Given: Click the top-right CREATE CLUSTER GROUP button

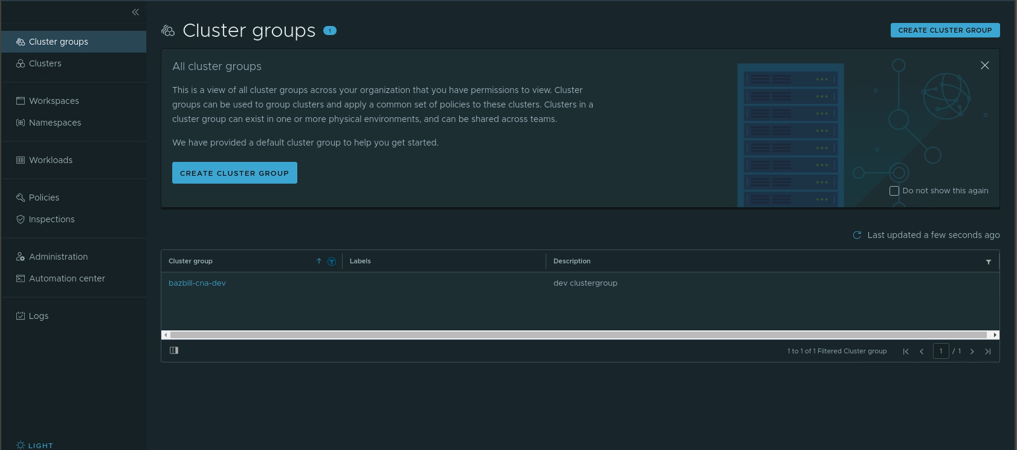Looking at the screenshot, I should [x=945, y=30].
